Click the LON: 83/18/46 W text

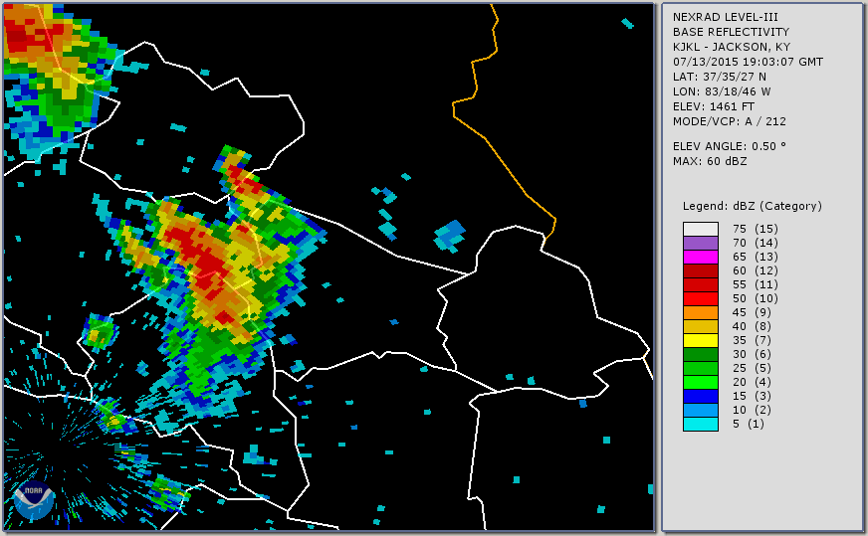[x=722, y=91]
